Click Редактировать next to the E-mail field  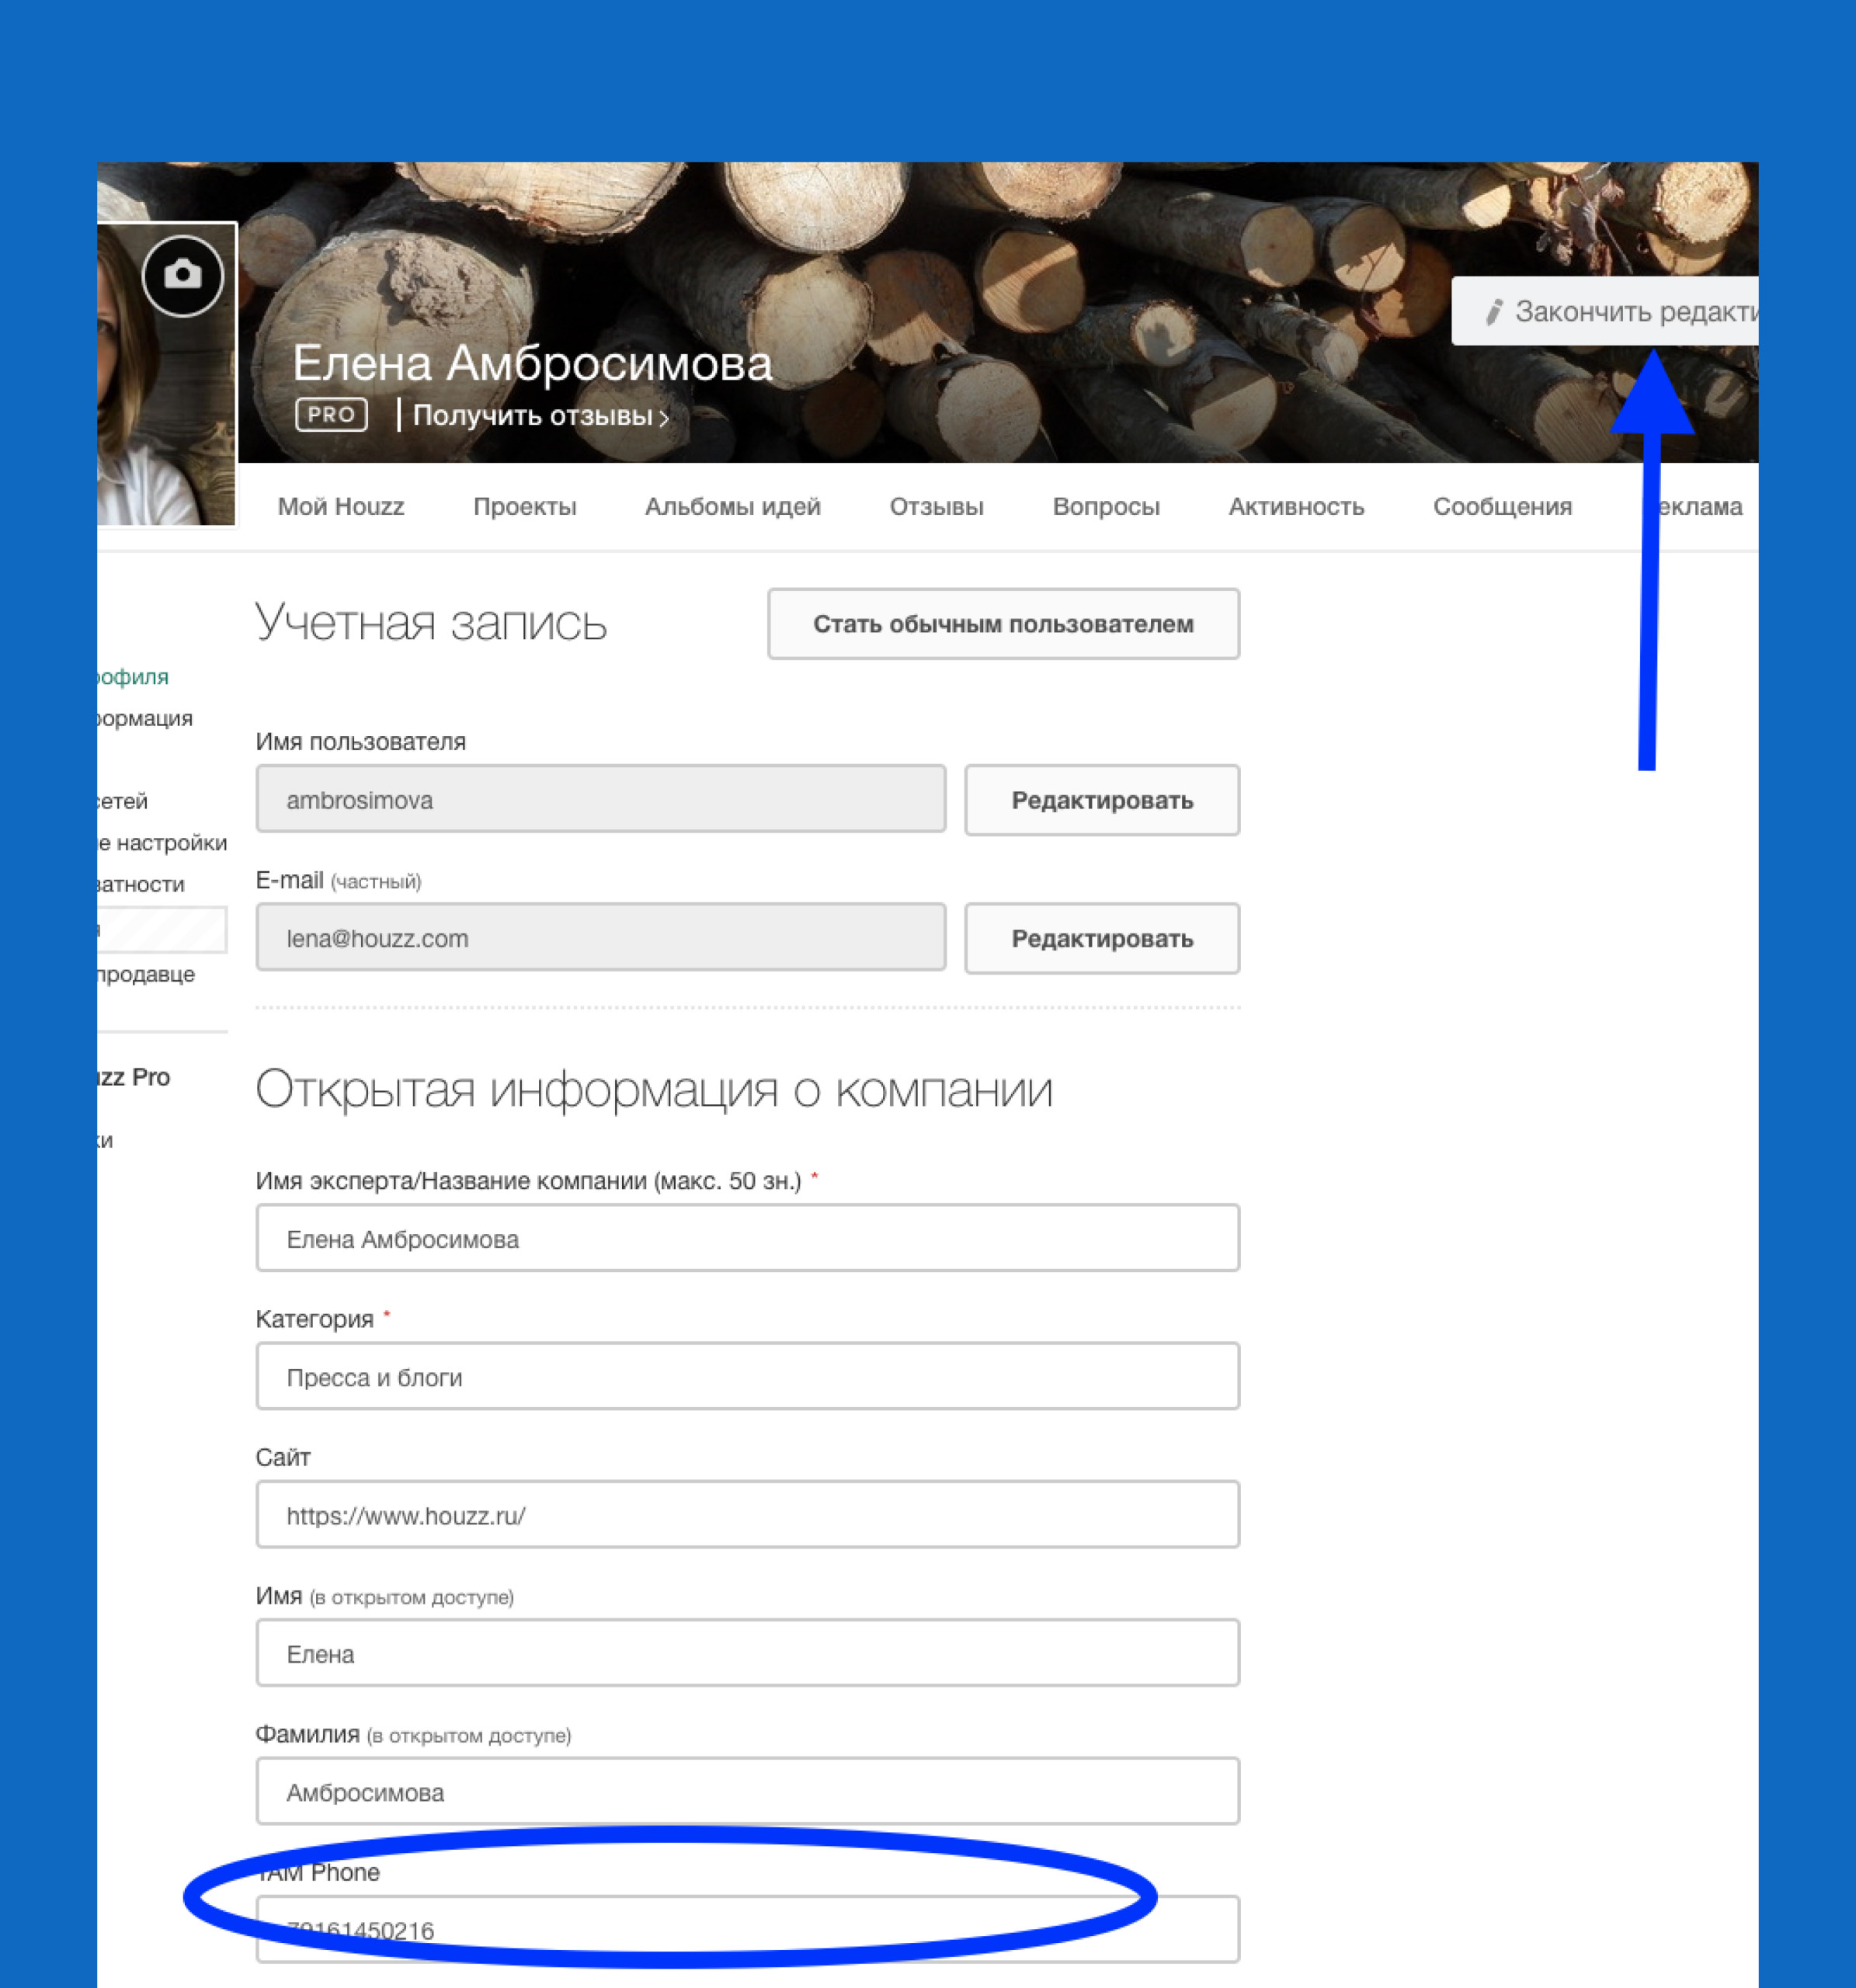click(x=1101, y=938)
